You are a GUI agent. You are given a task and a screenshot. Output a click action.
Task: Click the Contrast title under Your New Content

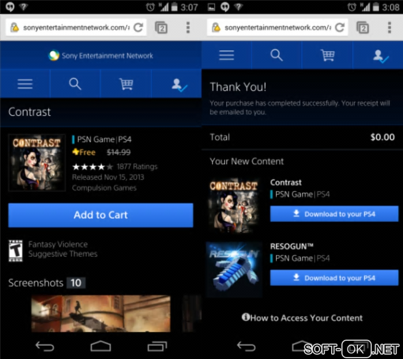coord(286,182)
